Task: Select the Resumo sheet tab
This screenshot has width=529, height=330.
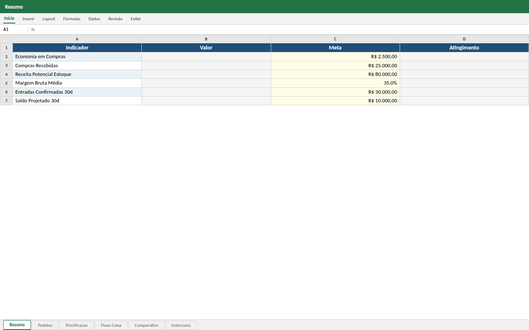Action: pyautogui.click(x=17, y=325)
